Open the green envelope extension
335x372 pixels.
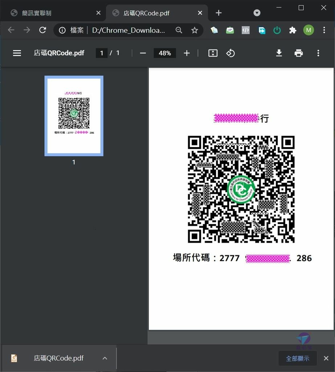pos(230,30)
